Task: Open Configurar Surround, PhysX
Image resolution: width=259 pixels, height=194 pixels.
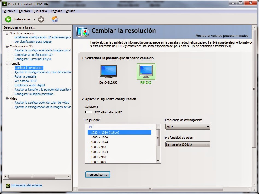Action: click(x=33, y=59)
